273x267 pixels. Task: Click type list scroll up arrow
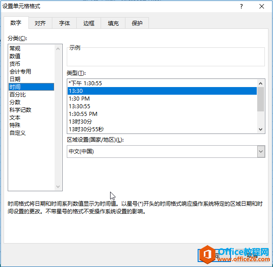pyautogui.click(x=260, y=83)
